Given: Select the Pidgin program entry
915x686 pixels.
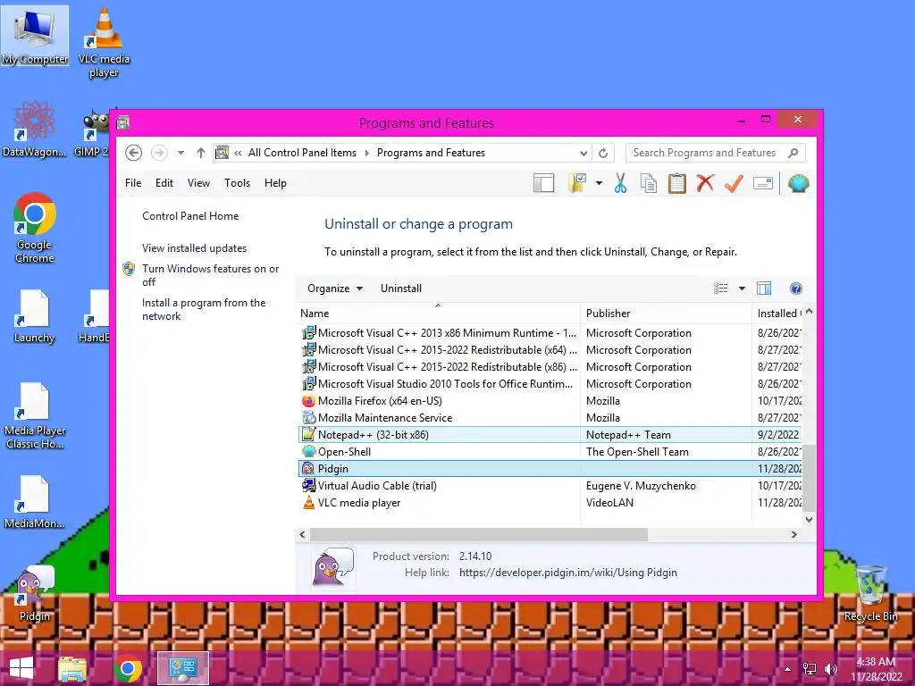Looking at the screenshot, I should [x=550, y=468].
